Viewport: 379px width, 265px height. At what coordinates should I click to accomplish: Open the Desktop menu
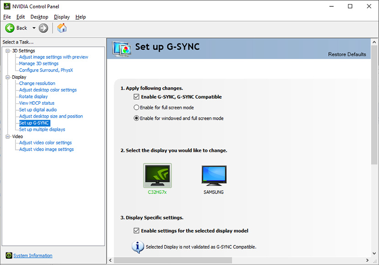[x=39, y=17]
